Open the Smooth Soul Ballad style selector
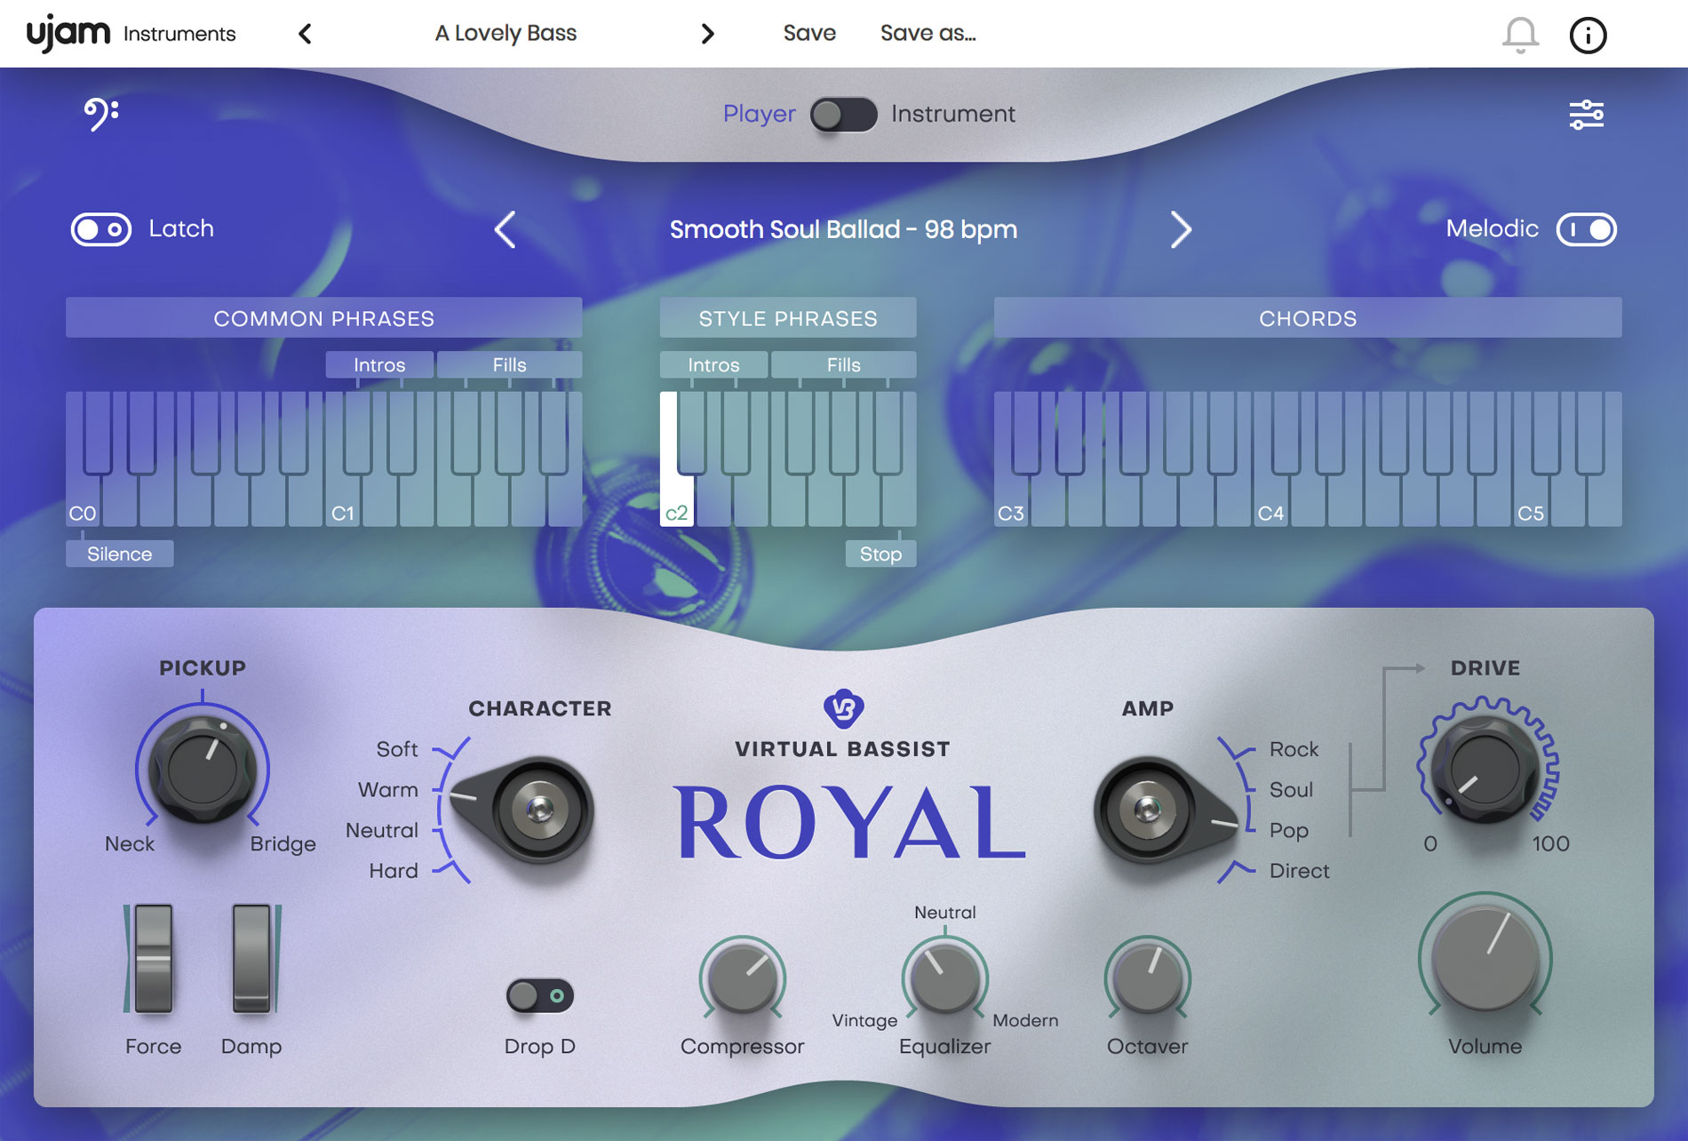 [842, 230]
